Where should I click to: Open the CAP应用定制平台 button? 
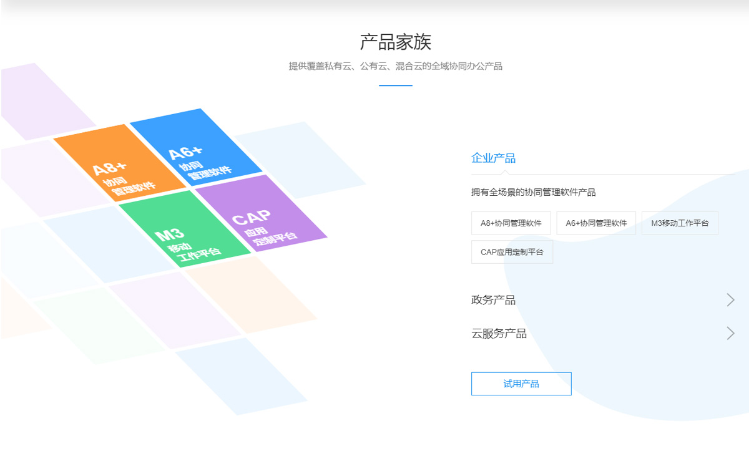[x=512, y=252]
